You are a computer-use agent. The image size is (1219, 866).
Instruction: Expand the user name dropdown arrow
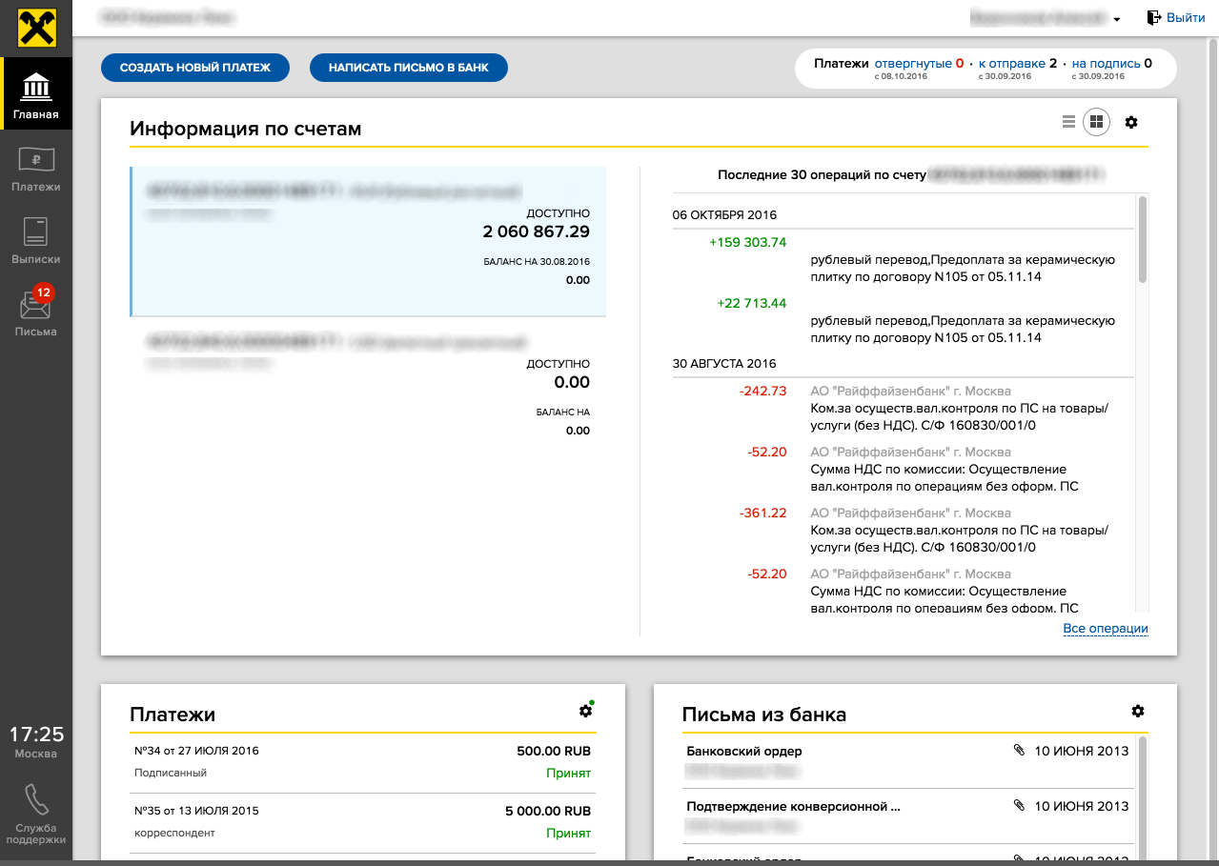tap(1116, 19)
